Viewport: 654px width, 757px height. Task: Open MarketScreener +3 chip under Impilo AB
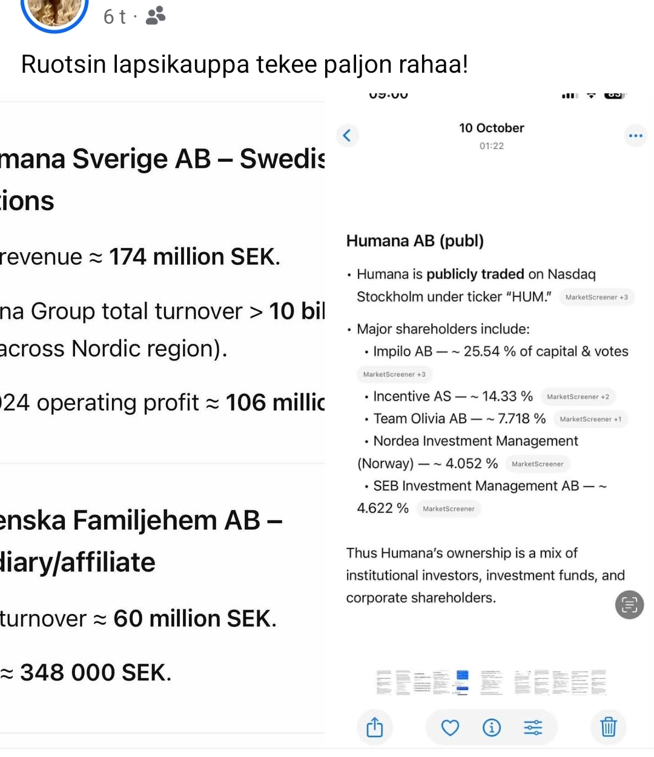coord(394,375)
